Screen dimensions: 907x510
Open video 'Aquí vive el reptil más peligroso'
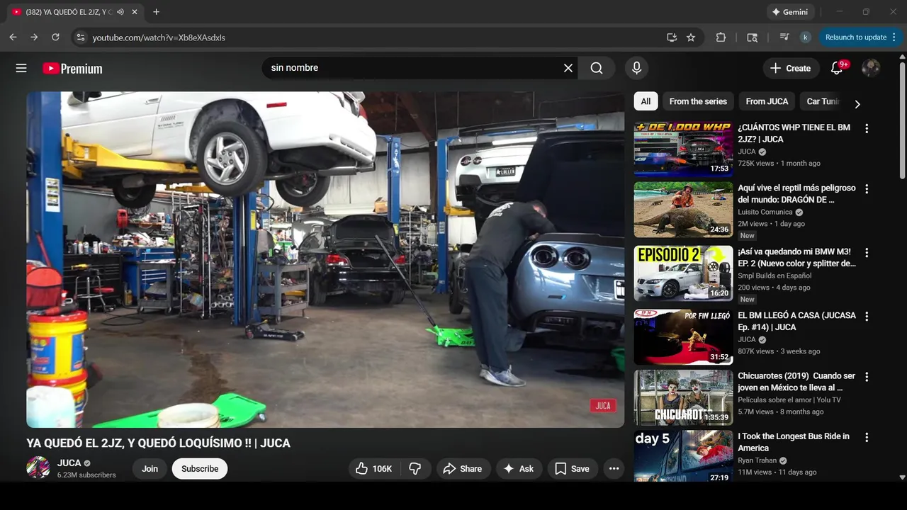tap(796, 193)
